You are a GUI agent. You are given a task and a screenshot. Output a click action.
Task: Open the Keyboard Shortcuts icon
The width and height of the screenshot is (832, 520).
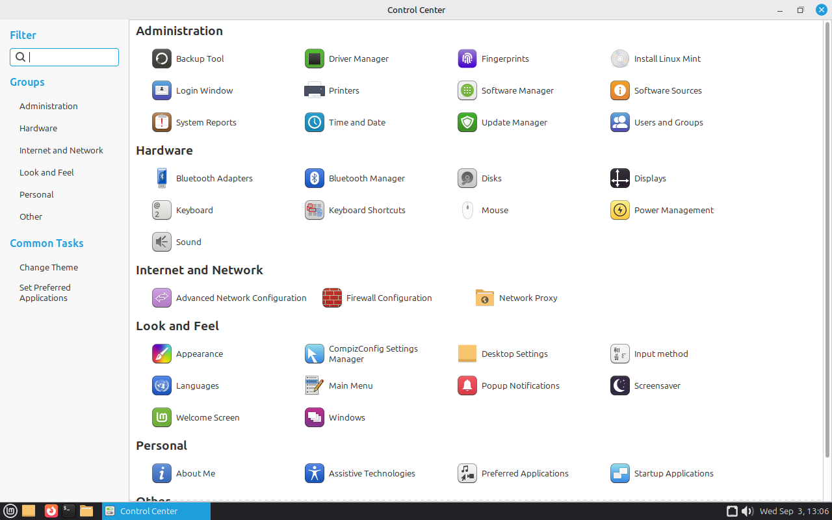coord(315,210)
